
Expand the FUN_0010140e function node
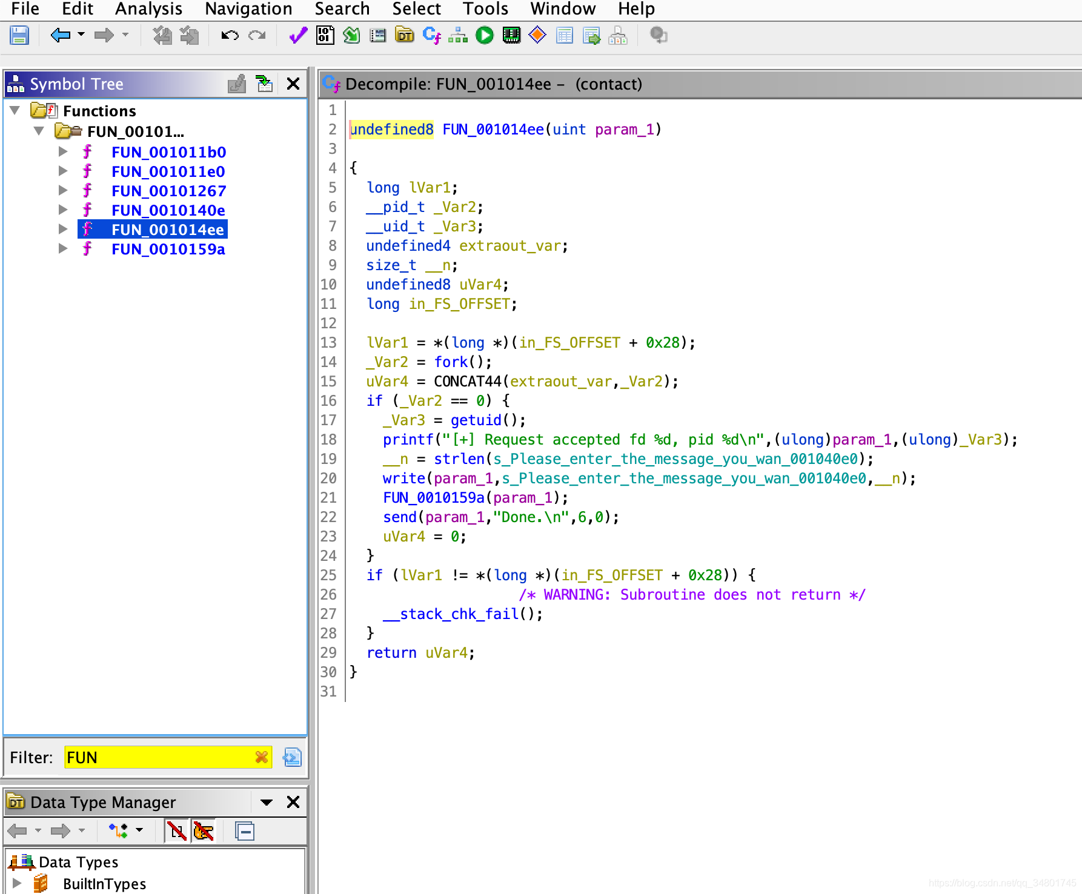tap(63, 210)
